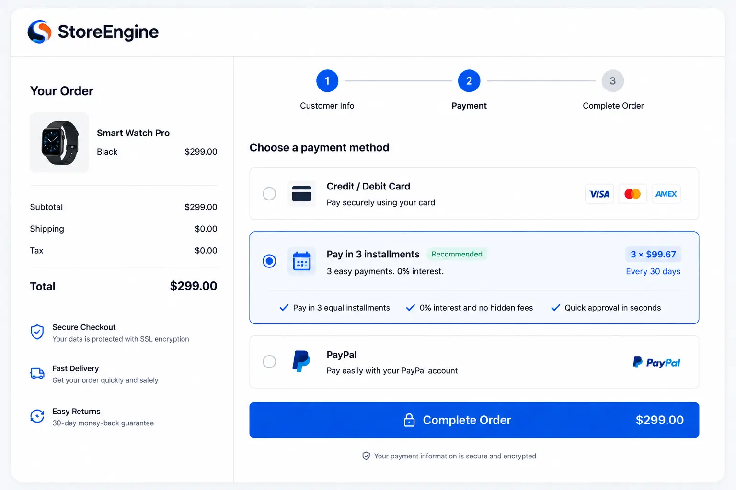Click the Fast Delivery truck icon

click(x=37, y=373)
